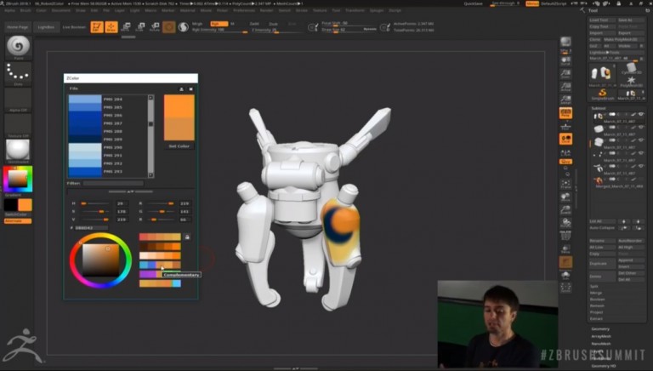This screenshot has height=371, width=653.
Task: Select the SimpleBrush tool icon
Action: (x=603, y=94)
